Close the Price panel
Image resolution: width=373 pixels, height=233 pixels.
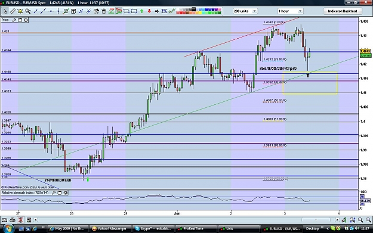coord(26,20)
